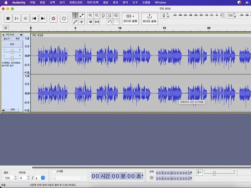Choose the Multi-tool asterisk icon
The image size is (251, 188).
pyautogui.click(x=81, y=22)
